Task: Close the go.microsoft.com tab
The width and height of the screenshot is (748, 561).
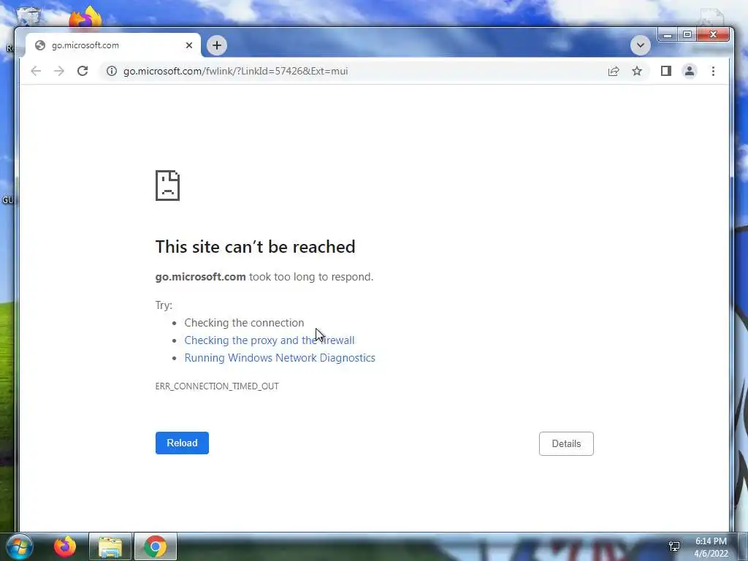Action: click(x=189, y=45)
